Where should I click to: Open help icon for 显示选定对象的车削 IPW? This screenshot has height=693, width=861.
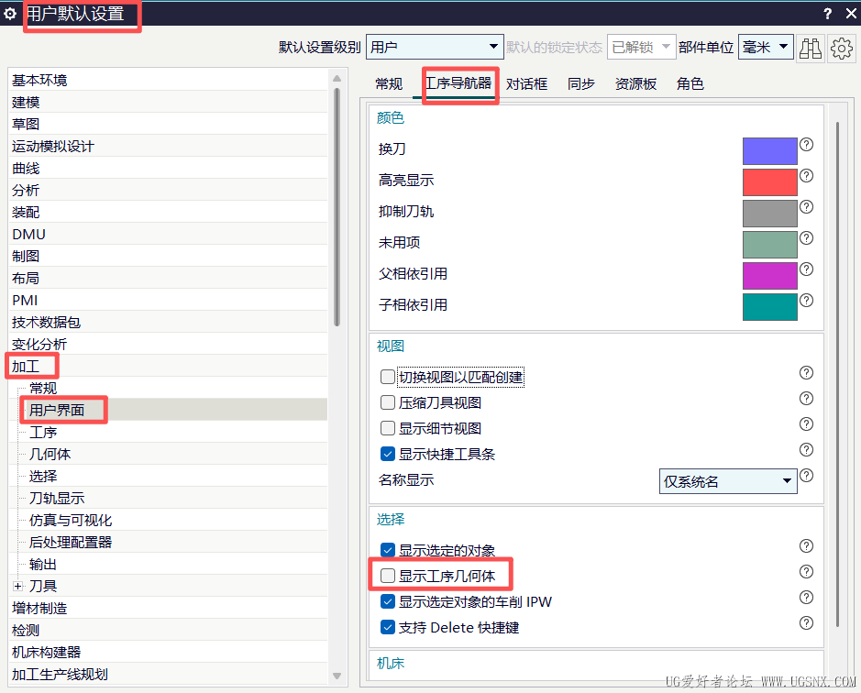[806, 598]
